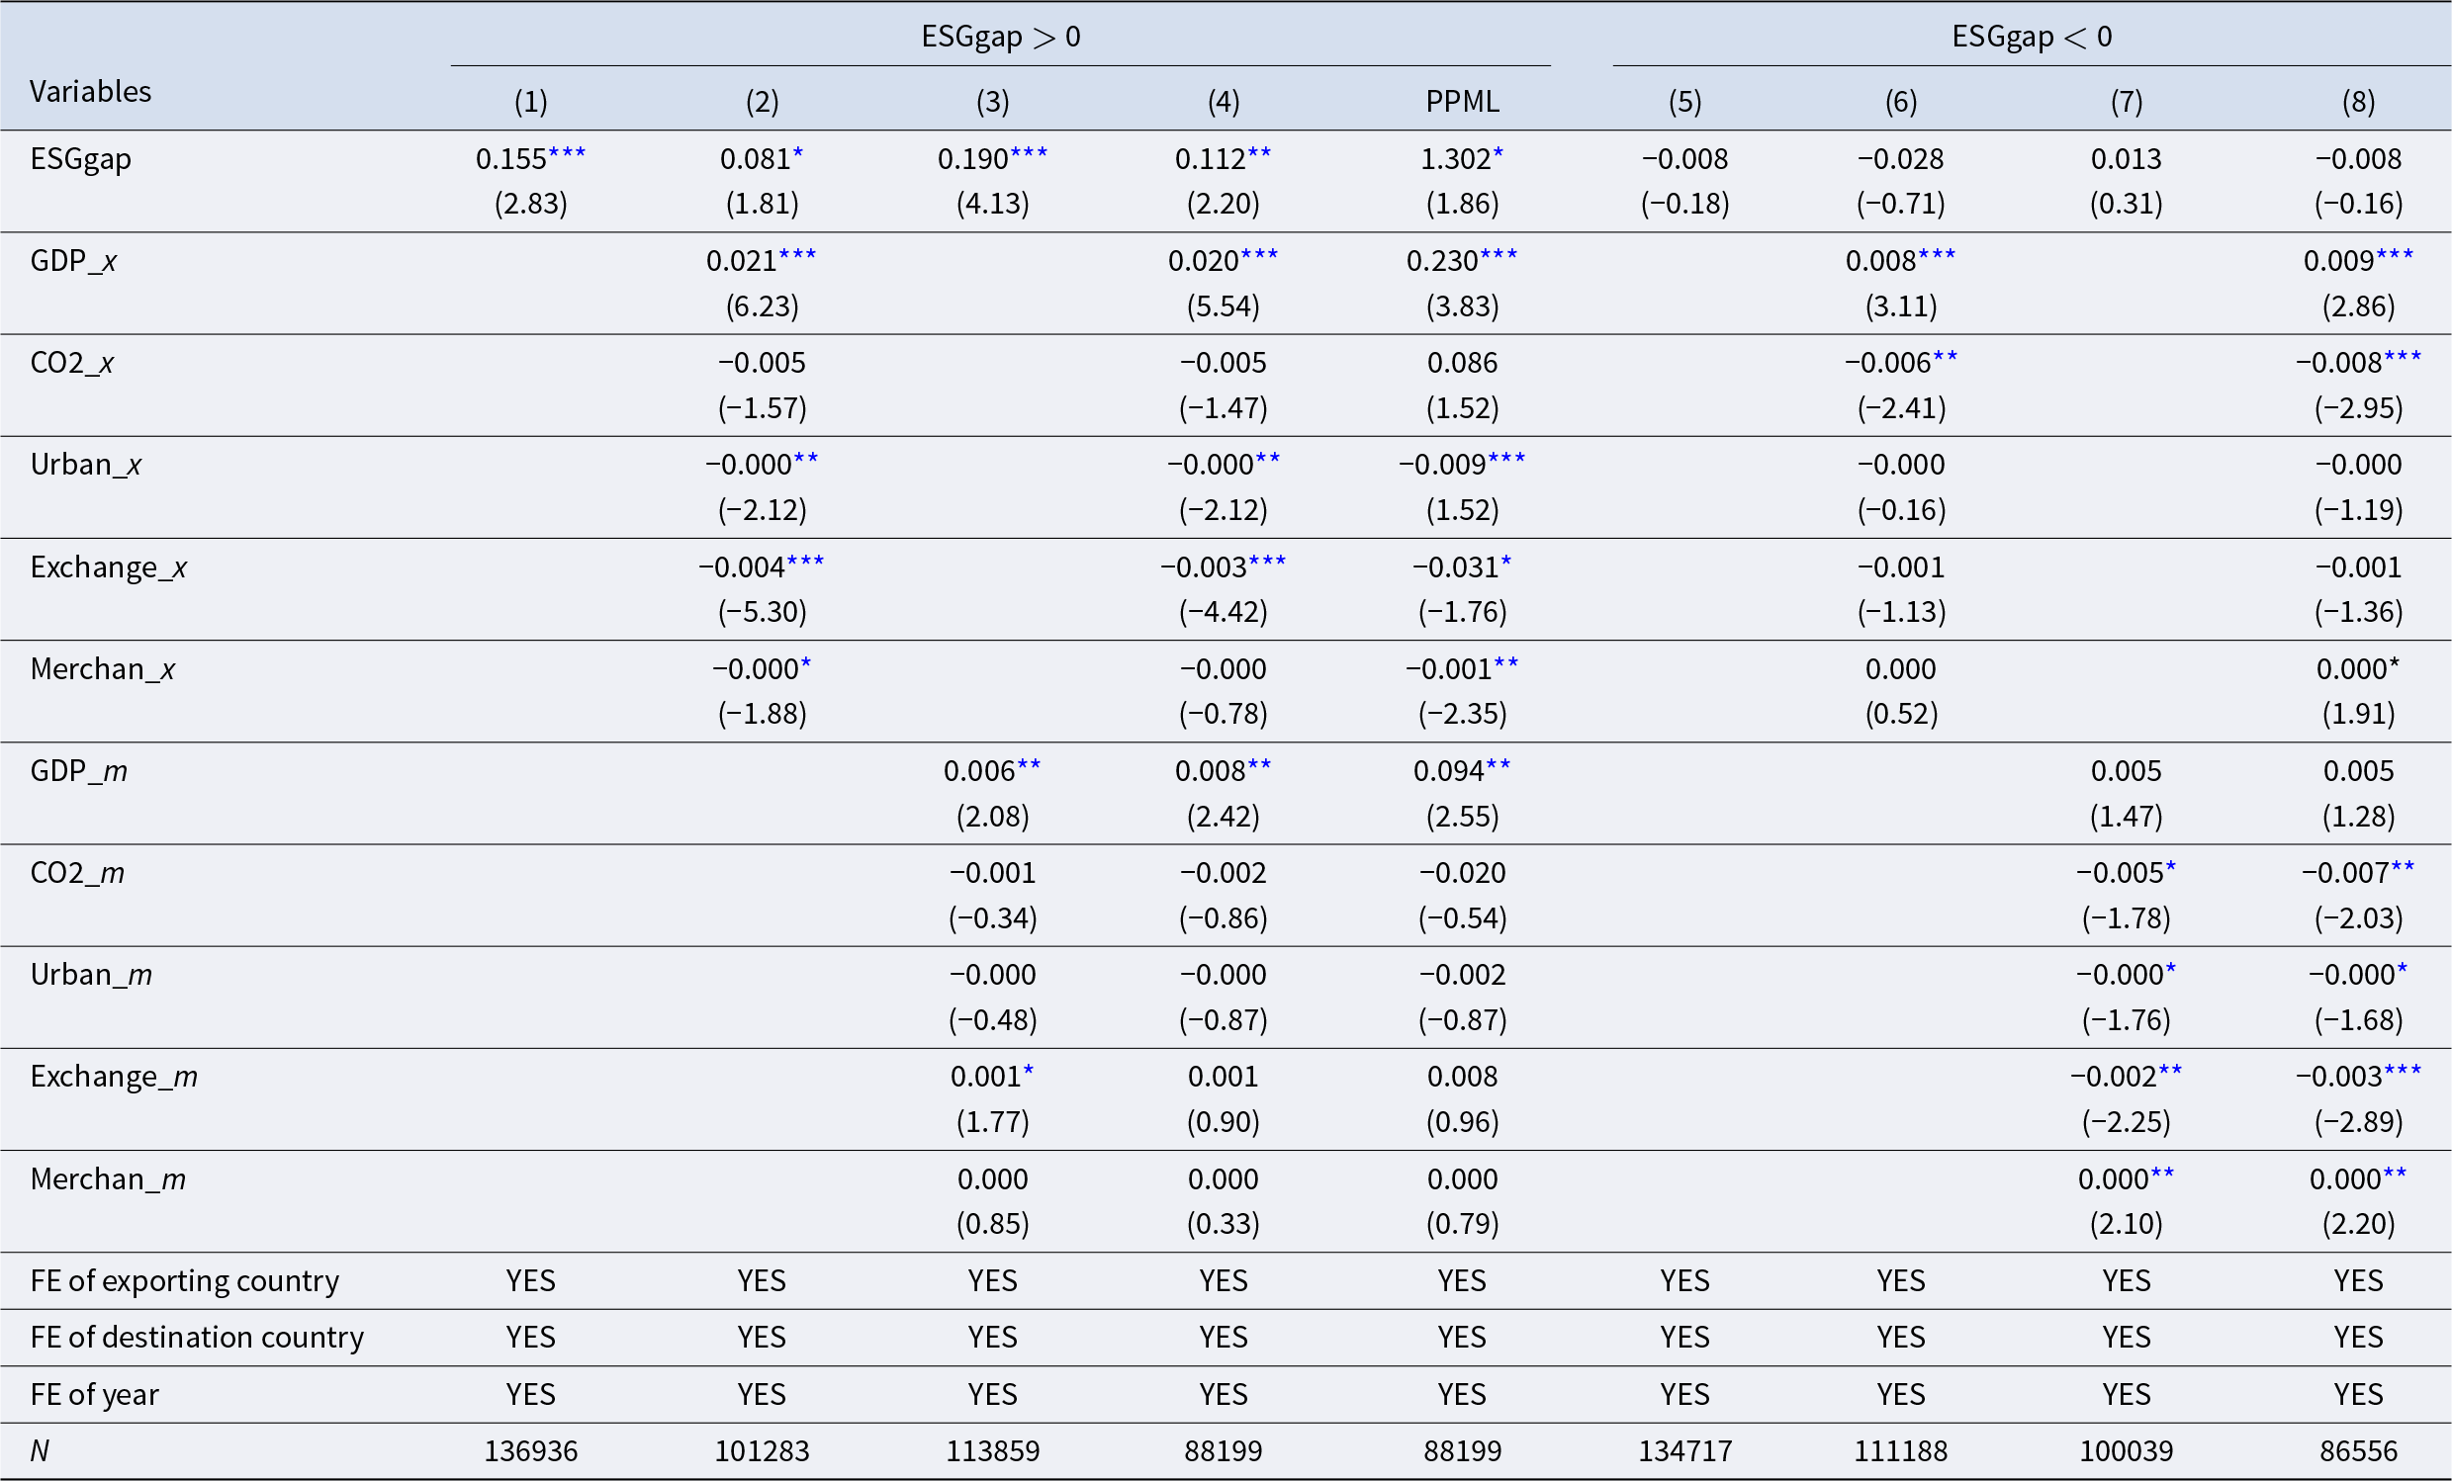The width and height of the screenshot is (2452, 1481).
Task: Click the PPML column header
Action: 1462,102
